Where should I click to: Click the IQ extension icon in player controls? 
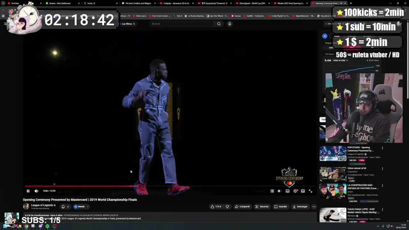click(272, 191)
